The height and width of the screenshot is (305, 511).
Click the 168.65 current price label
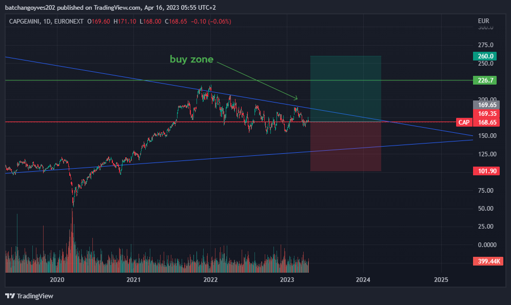tap(486, 123)
